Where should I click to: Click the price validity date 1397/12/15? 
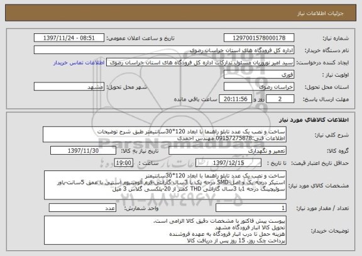(x=228, y=163)
